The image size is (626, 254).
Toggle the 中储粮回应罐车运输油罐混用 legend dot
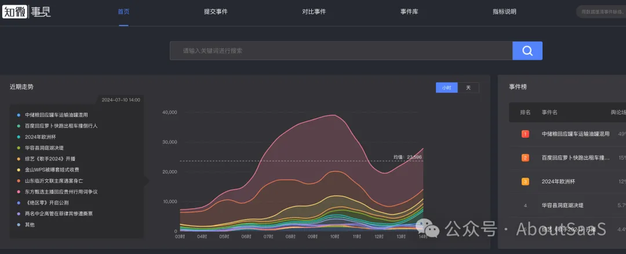point(19,115)
